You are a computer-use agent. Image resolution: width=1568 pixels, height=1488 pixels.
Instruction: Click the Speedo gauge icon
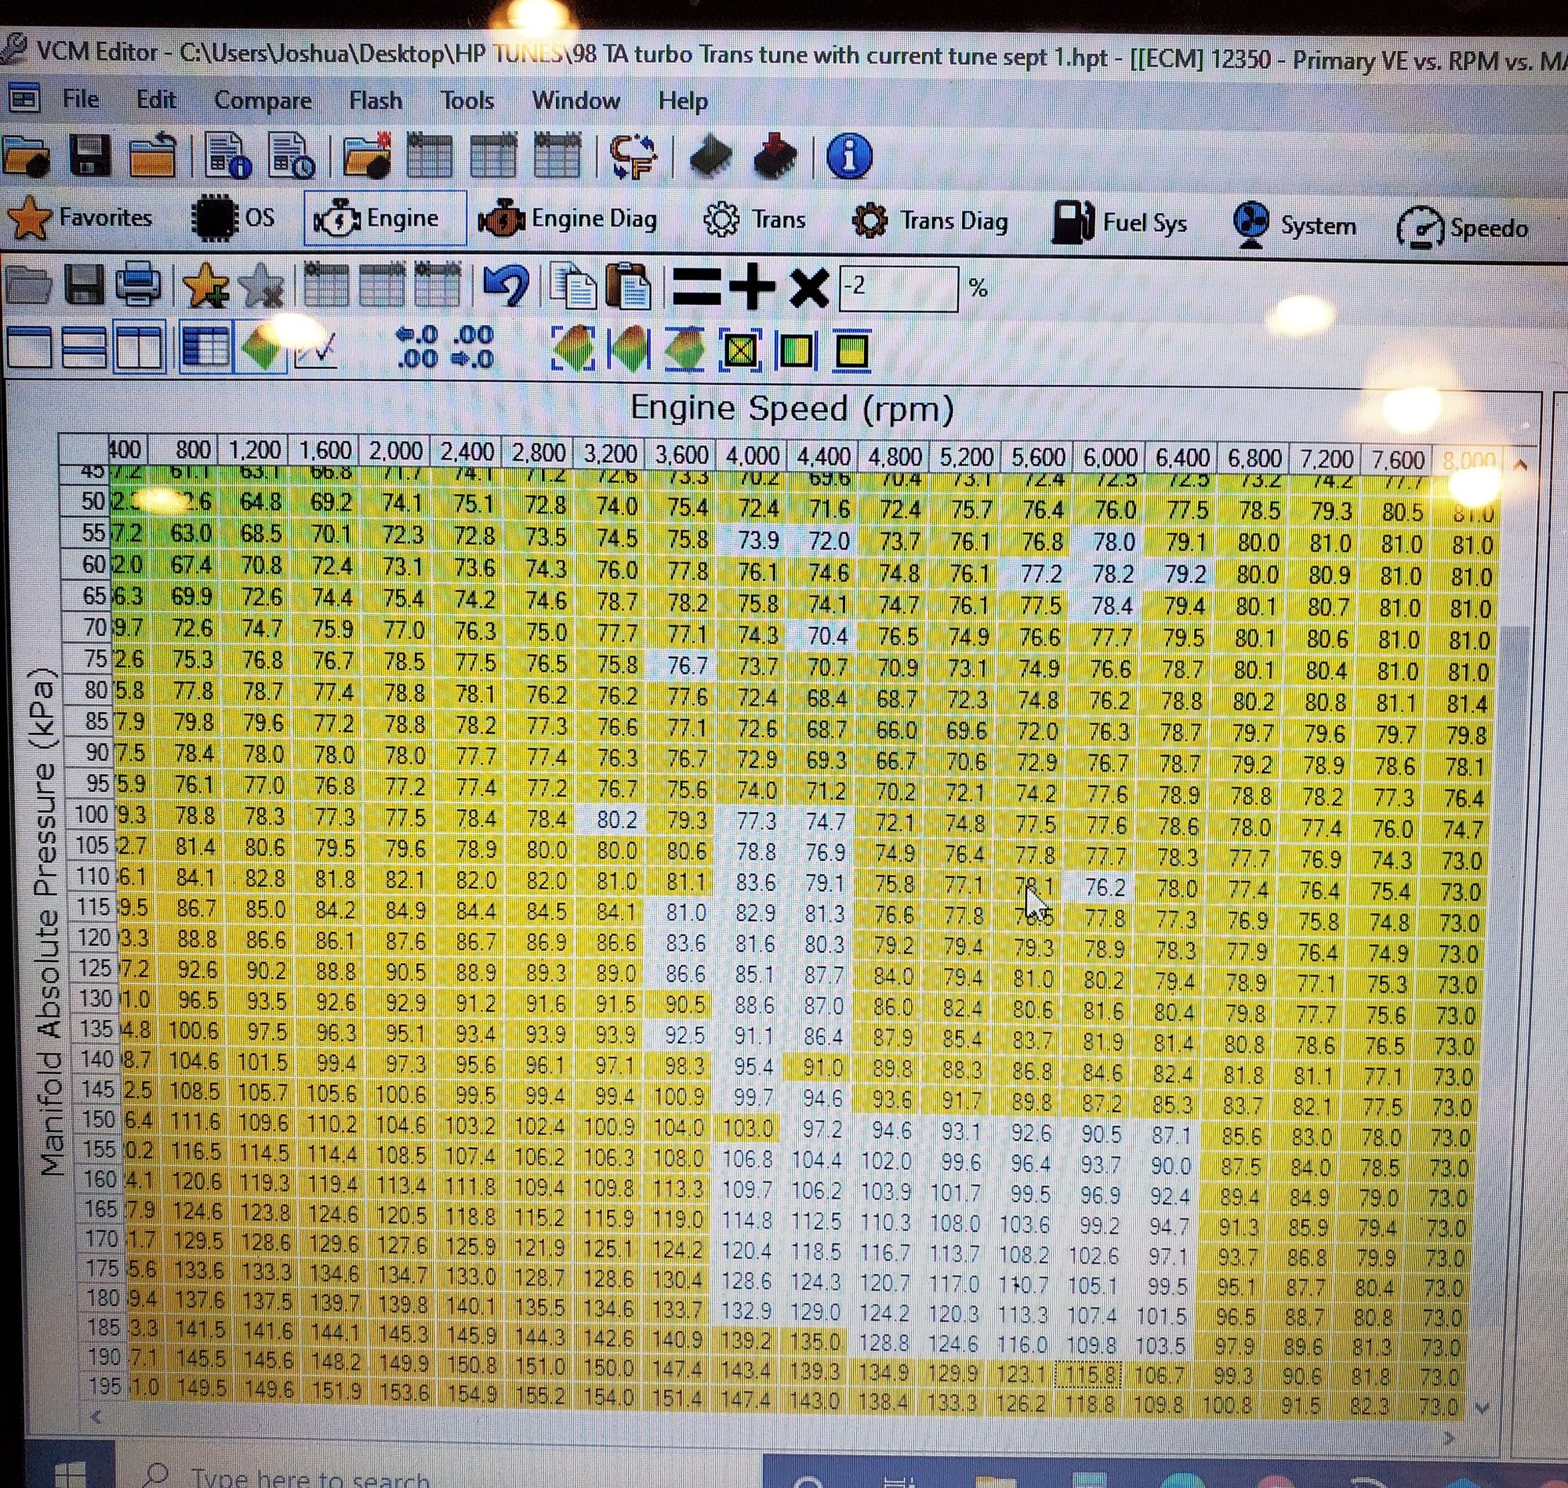[1420, 227]
